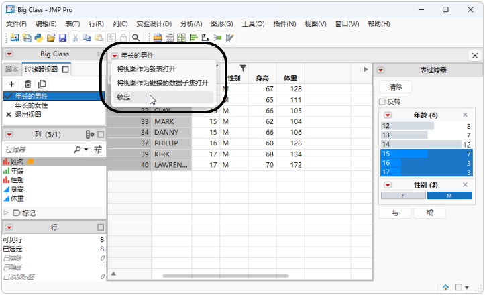
Task: Click the horizontal scrollbar under data grid
Action: pos(226,276)
